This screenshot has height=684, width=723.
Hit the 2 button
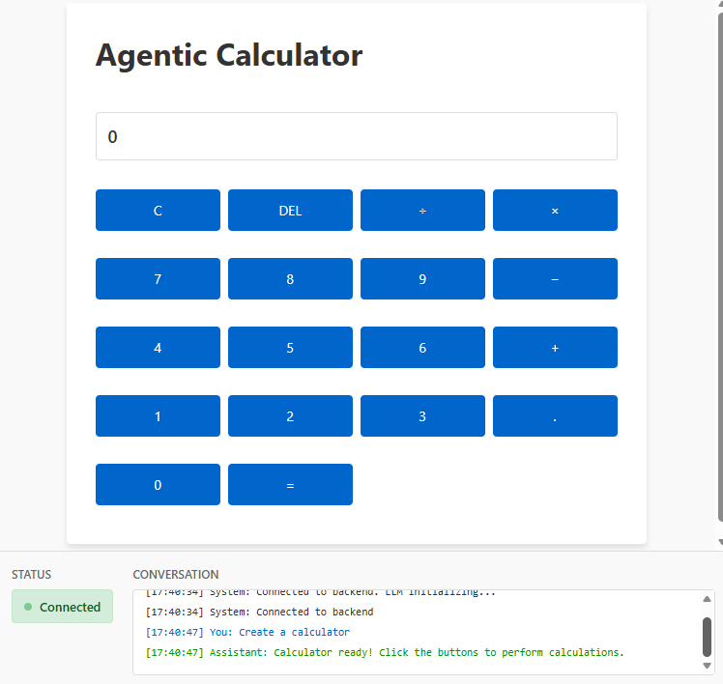290,416
